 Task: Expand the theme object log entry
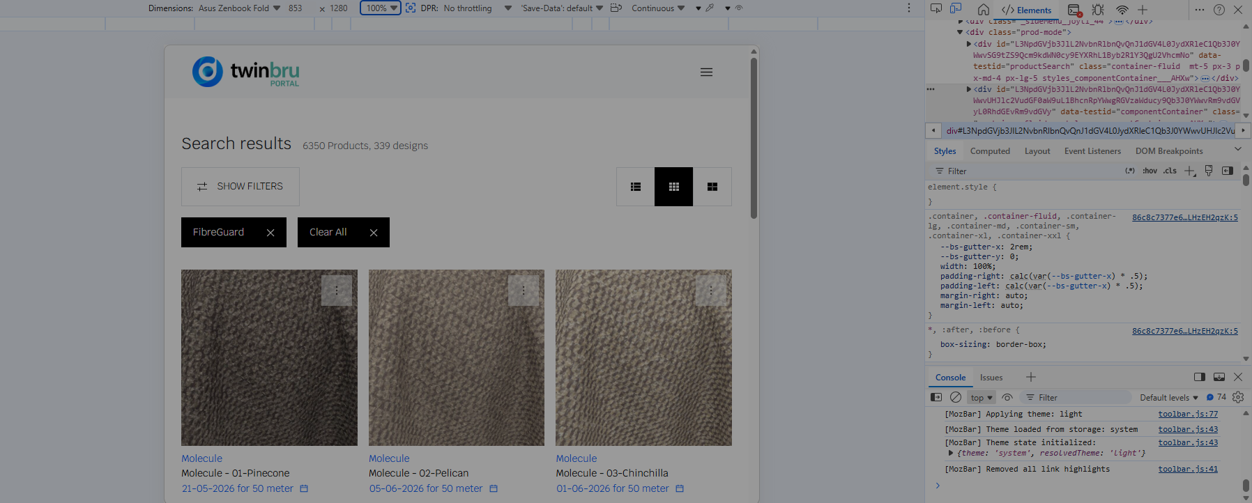[951, 453]
